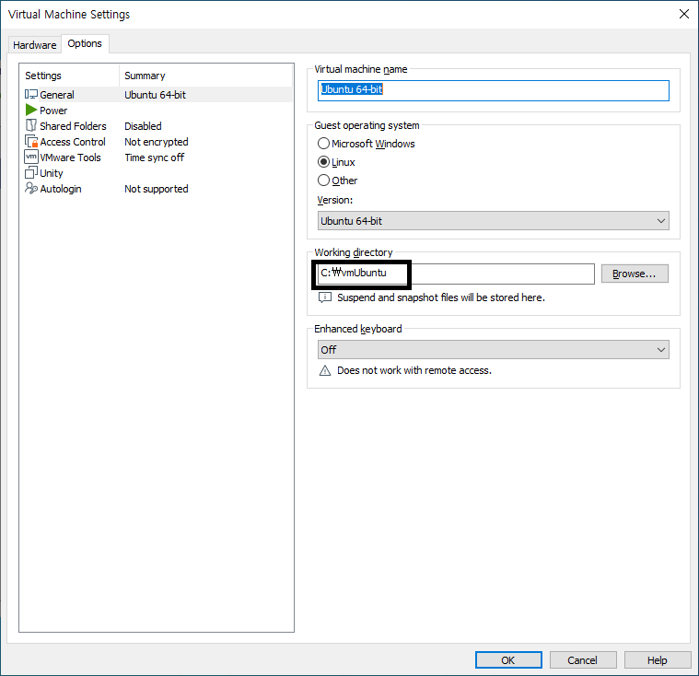Click the 'Time sync off' summary text

click(154, 157)
